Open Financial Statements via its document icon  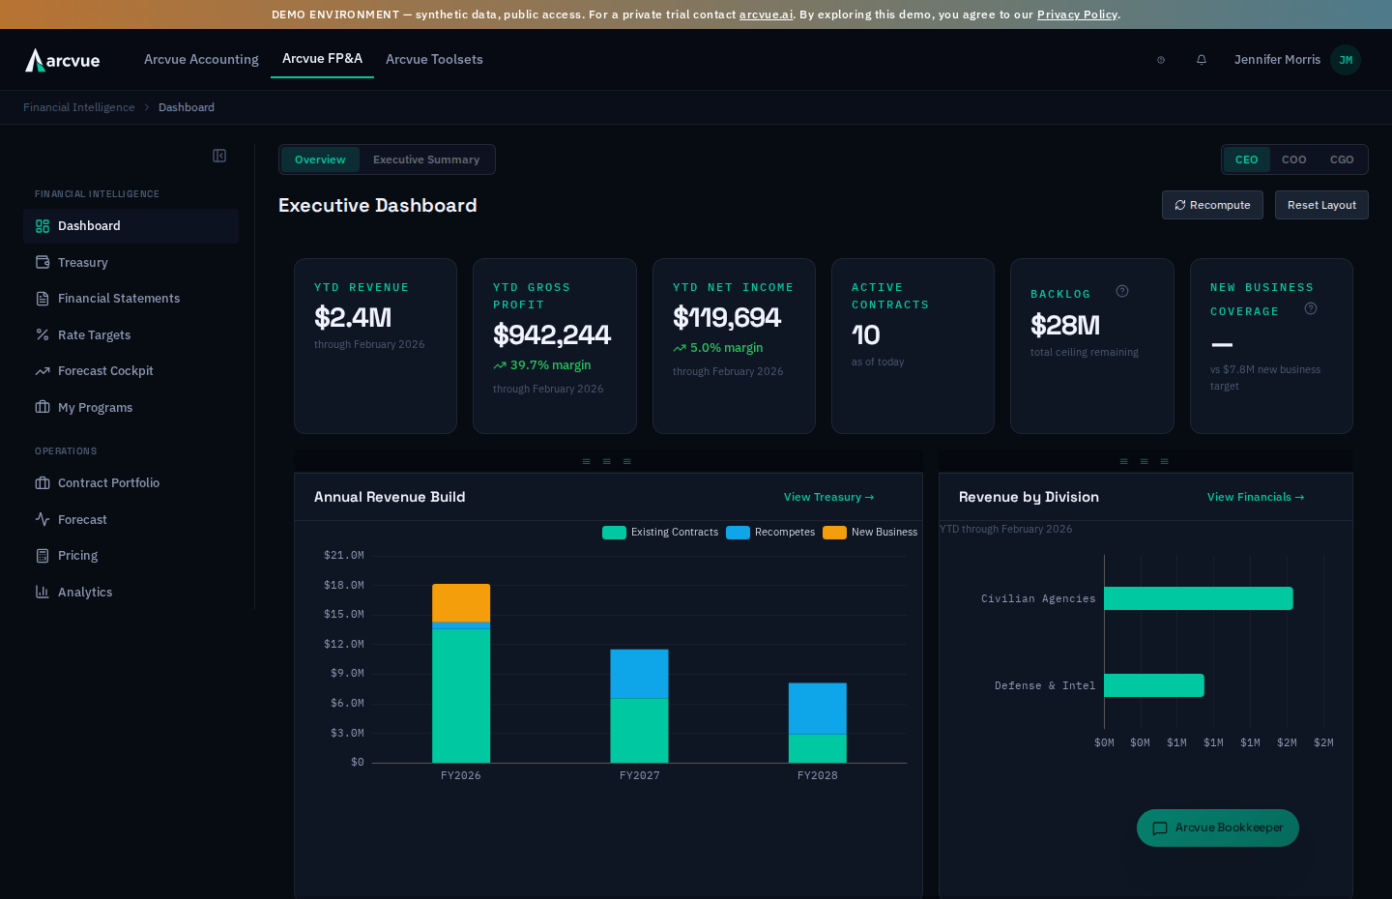[43, 299]
